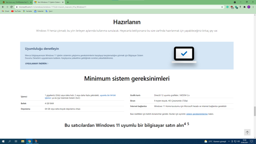Open the teal shield extension icon

point(236,7)
